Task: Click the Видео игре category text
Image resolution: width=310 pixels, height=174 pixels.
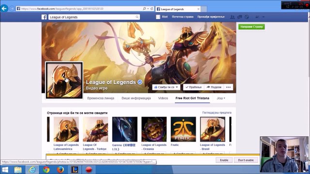Action: [x=97, y=88]
